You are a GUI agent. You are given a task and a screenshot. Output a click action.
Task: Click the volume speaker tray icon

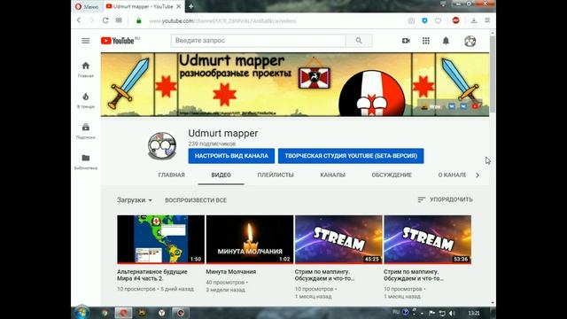tap(452, 313)
